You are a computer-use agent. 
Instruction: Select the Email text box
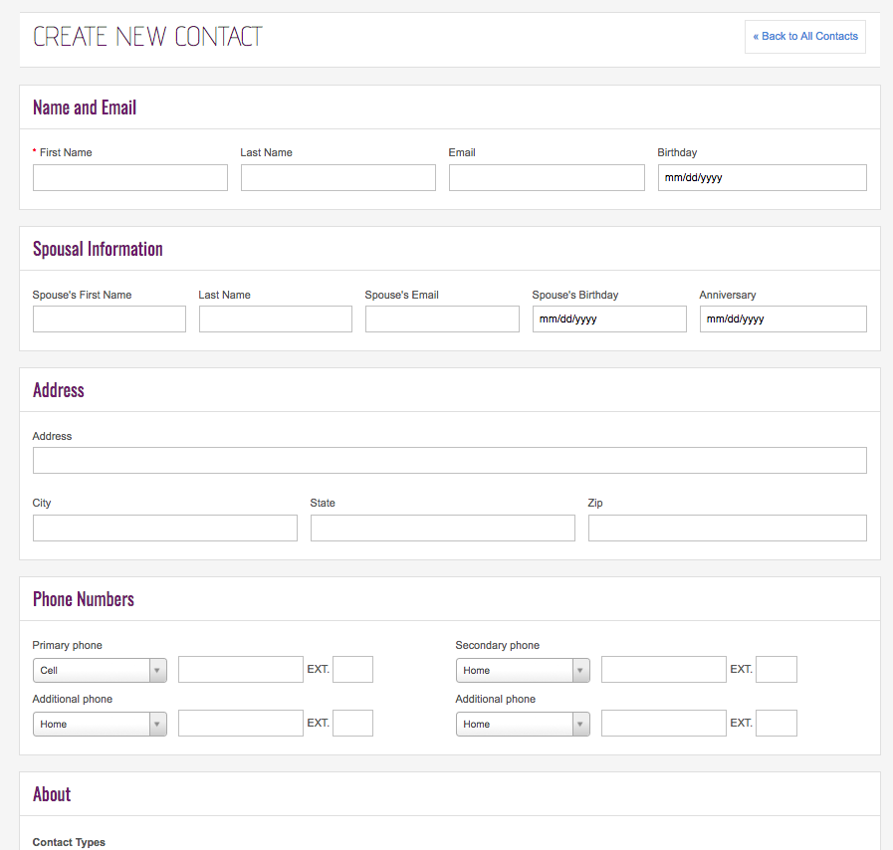point(547,178)
